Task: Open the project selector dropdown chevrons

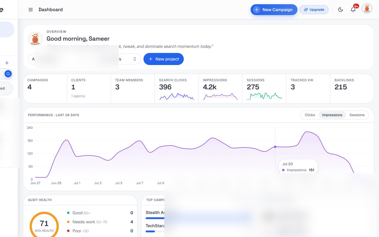Action: coord(135,59)
